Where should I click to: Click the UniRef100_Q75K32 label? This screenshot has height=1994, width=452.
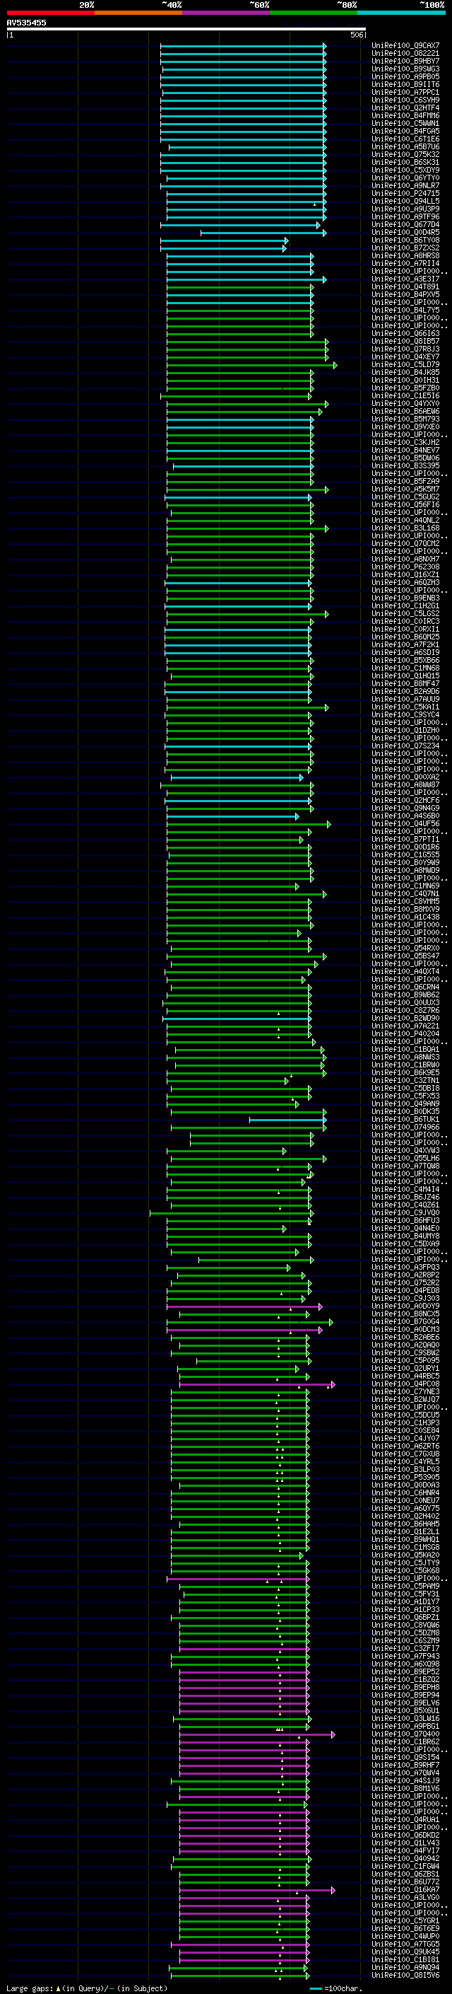[405, 155]
